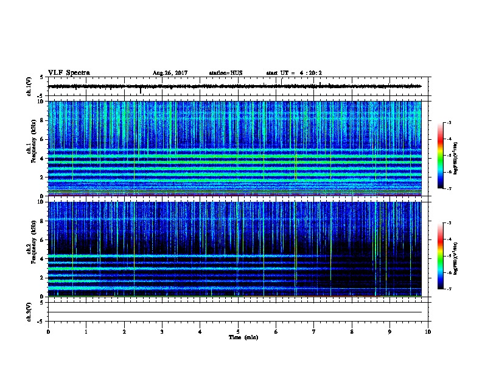This screenshot has width=482, height=372.
Task: Click time axis tick label "4"
Action: click(200, 332)
